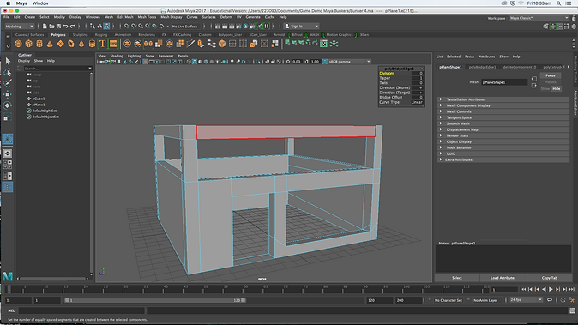Screen dimensions: 578x325
Task: Click the Redo arrow icon
Action: click(73, 27)
